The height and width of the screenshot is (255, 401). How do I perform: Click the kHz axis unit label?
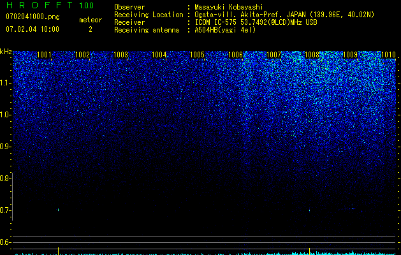coord(6,52)
